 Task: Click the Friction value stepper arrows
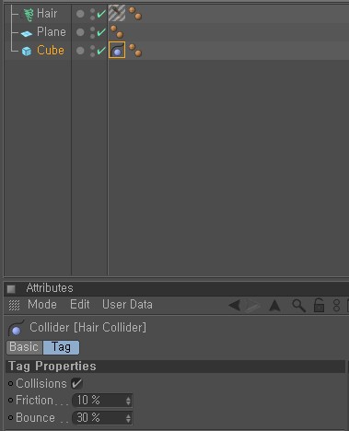(128, 401)
